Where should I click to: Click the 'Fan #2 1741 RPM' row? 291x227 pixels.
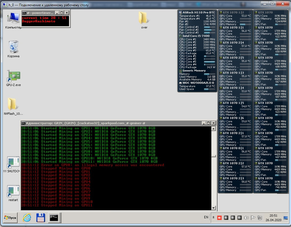[197, 24]
